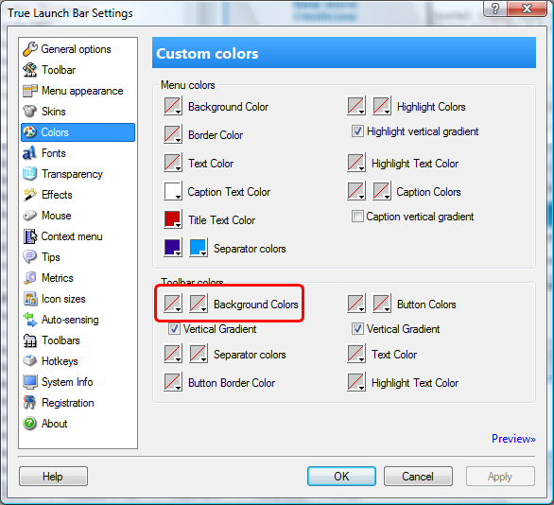Open first Caption Colors picker

(x=356, y=191)
